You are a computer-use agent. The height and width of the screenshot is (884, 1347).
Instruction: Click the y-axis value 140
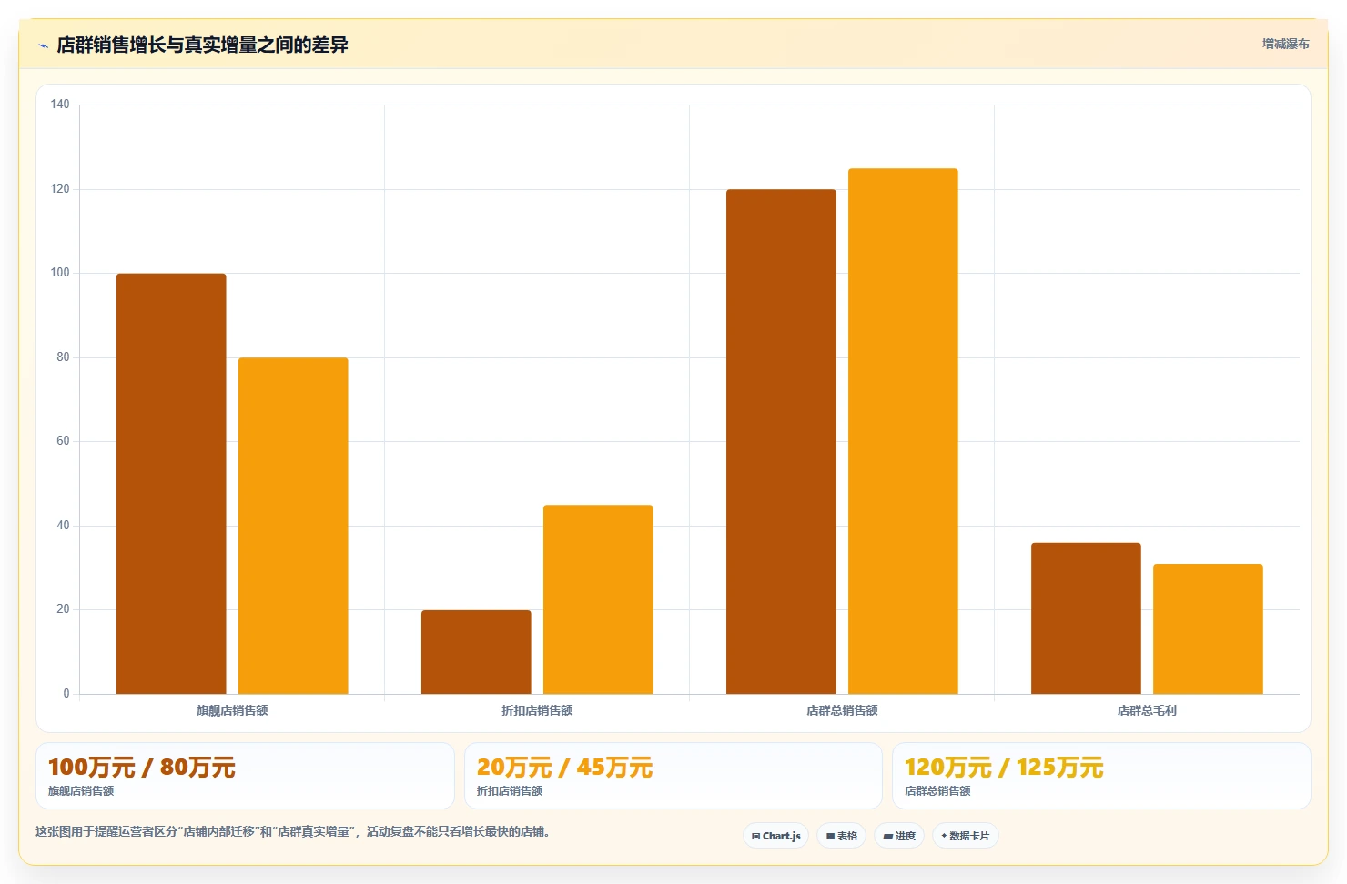60,105
